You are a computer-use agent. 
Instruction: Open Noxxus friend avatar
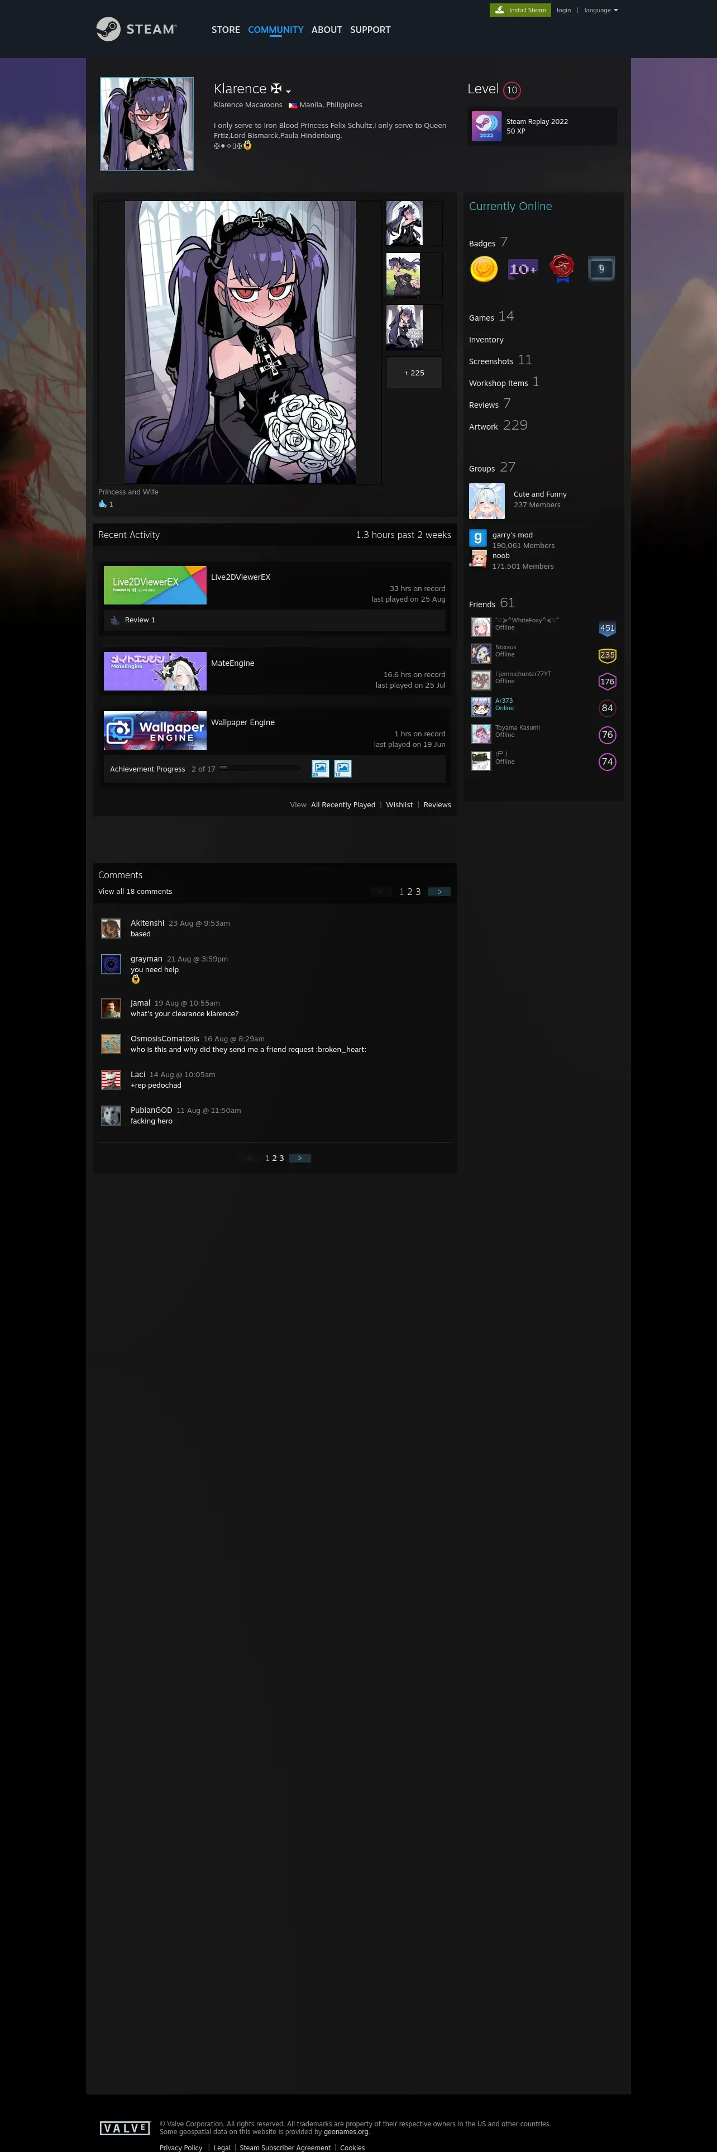point(481,653)
